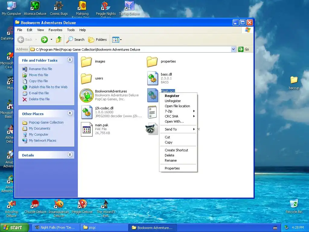Expand the 7-Zip submenu
This screenshot has width=309, height=232.
click(x=178, y=111)
